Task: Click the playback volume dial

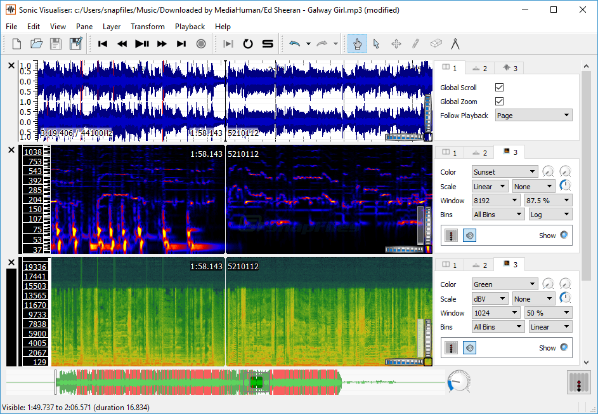Action: (458, 382)
